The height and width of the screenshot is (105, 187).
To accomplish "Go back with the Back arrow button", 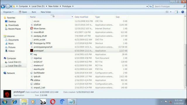I will 3,6.
